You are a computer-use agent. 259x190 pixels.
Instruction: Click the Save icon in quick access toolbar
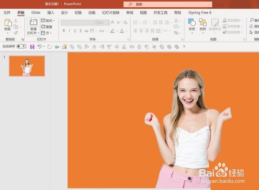32,47
